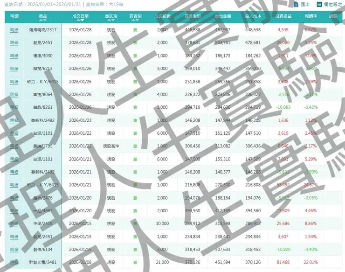Open 明細 link for the 3030 row
345x272 pixels.
[14, 56]
